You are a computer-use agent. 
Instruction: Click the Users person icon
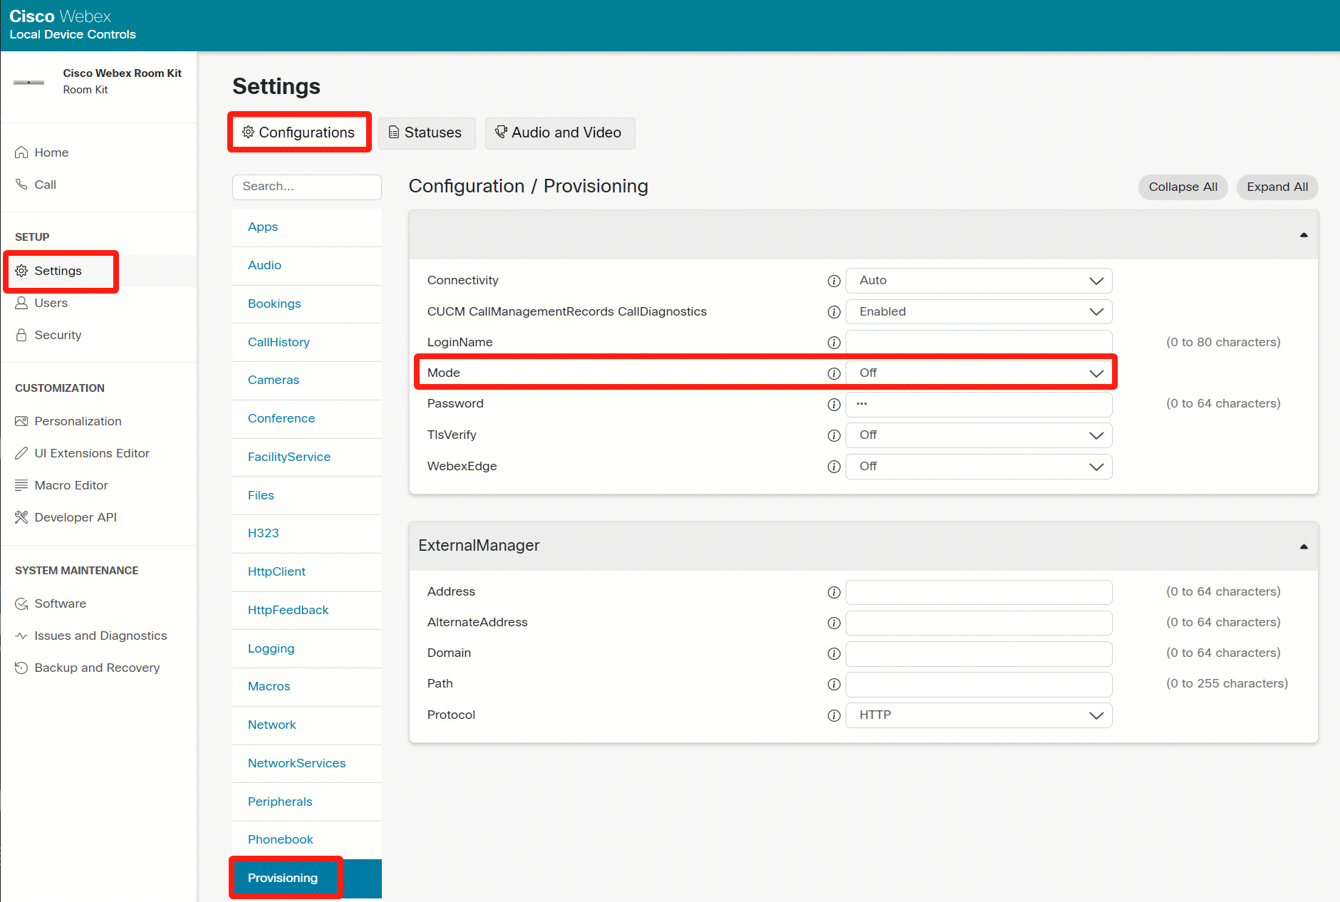[21, 303]
